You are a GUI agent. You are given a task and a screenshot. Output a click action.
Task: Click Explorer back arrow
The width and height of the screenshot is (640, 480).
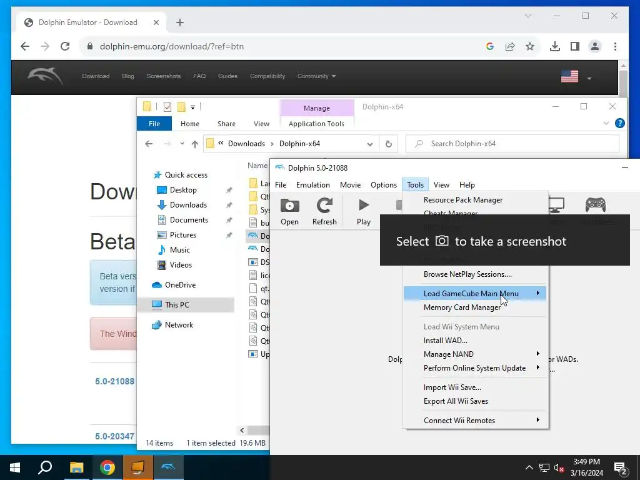click(149, 144)
